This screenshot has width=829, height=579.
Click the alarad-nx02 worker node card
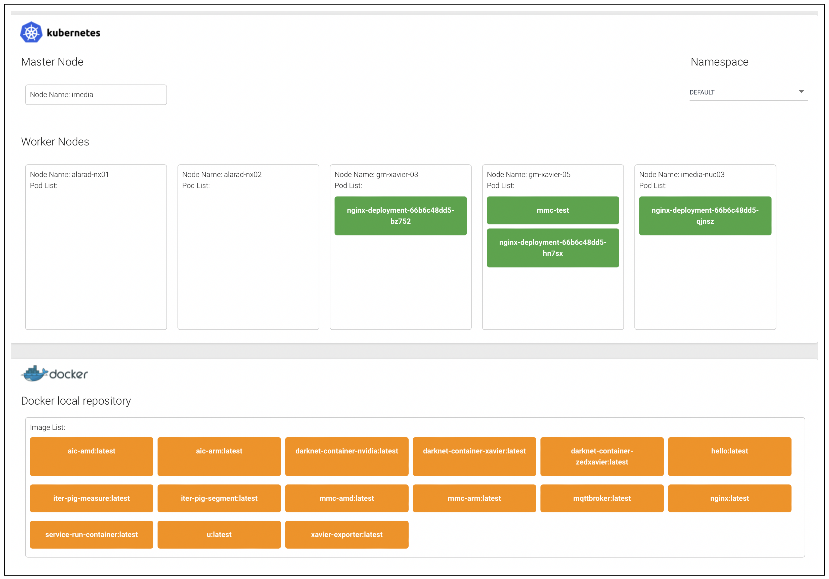click(248, 253)
